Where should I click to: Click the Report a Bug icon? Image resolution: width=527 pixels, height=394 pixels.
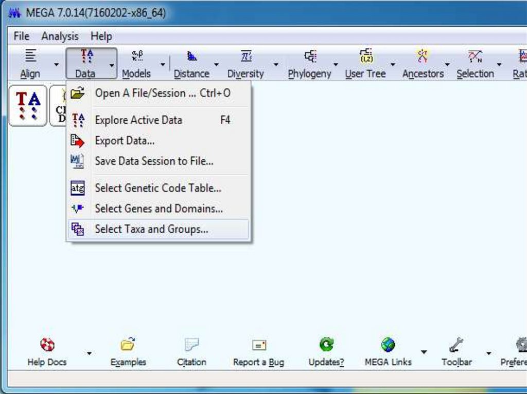point(259,345)
